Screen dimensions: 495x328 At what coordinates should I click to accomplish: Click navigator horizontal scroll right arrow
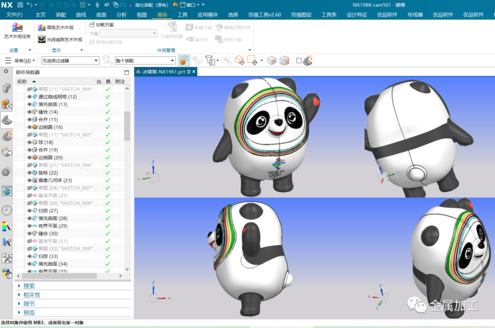[120, 276]
